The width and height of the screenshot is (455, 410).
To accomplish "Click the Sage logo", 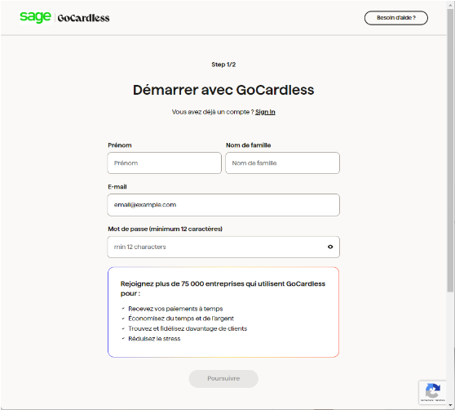I will click(35, 17).
